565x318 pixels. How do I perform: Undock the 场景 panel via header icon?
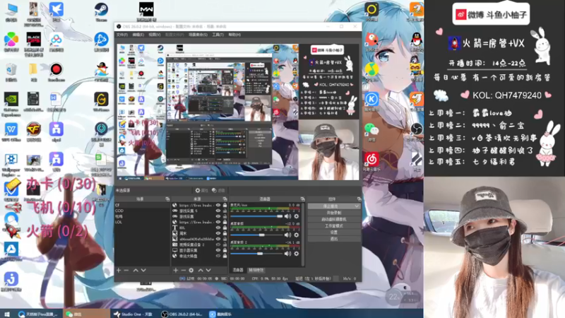click(167, 199)
